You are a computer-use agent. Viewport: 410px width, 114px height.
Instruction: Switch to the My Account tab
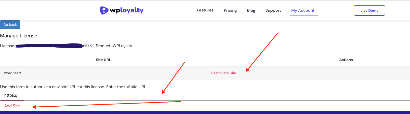(x=303, y=10)
